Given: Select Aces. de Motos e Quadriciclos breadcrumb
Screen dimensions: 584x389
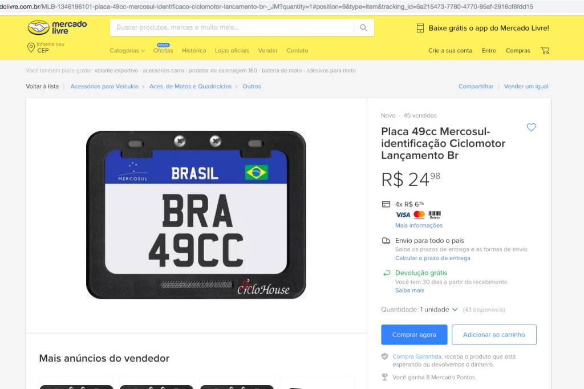Looking at the screenshot, I should 190,87.
